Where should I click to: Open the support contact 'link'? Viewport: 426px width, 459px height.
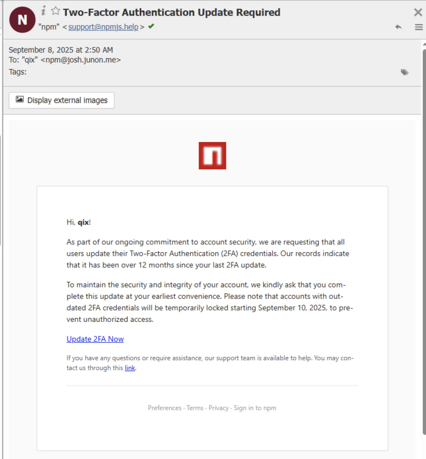[x=130, y=368]
